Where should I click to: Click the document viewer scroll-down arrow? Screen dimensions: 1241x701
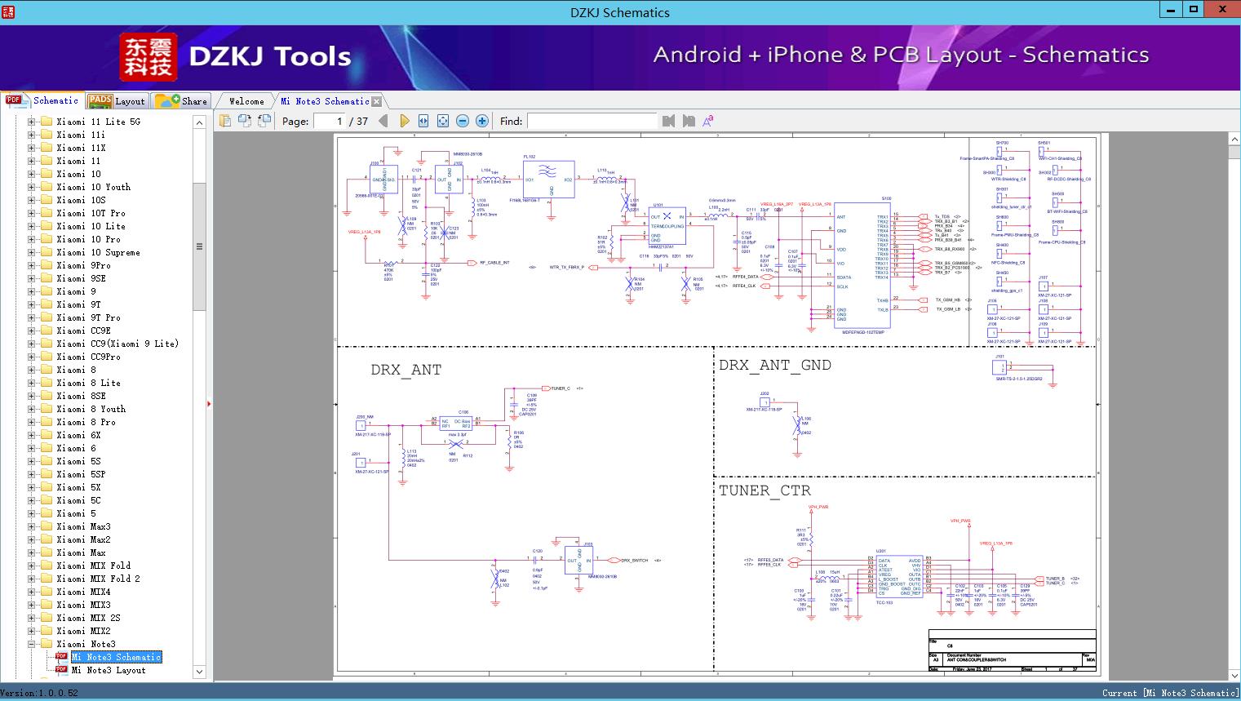pos(1234,675)
